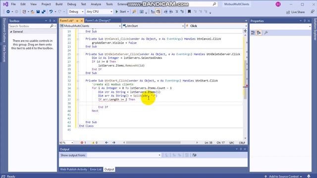This screenshot has width=317, height=178.
Task: Open the Click event member dropdown
Action: 216,26
